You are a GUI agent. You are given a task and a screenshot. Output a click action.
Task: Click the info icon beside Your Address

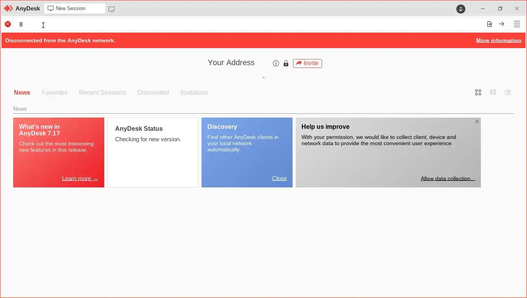coord(276,63)
